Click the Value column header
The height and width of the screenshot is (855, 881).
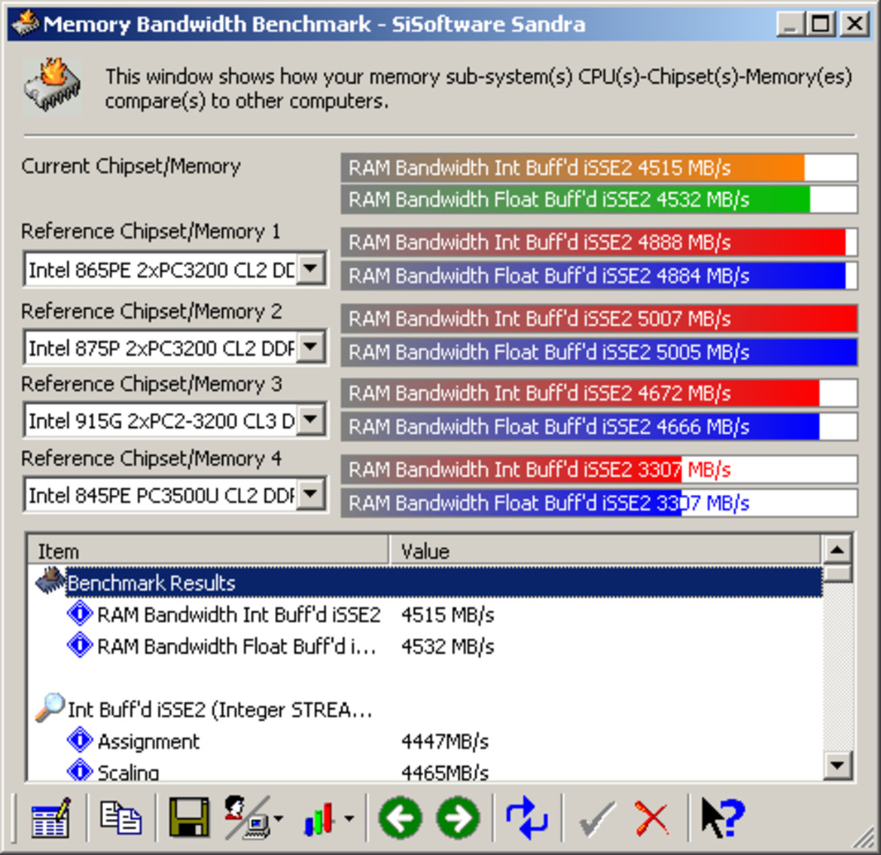605,551
